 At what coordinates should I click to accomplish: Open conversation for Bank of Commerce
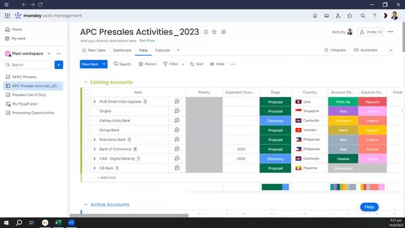[x=177, y=149]
